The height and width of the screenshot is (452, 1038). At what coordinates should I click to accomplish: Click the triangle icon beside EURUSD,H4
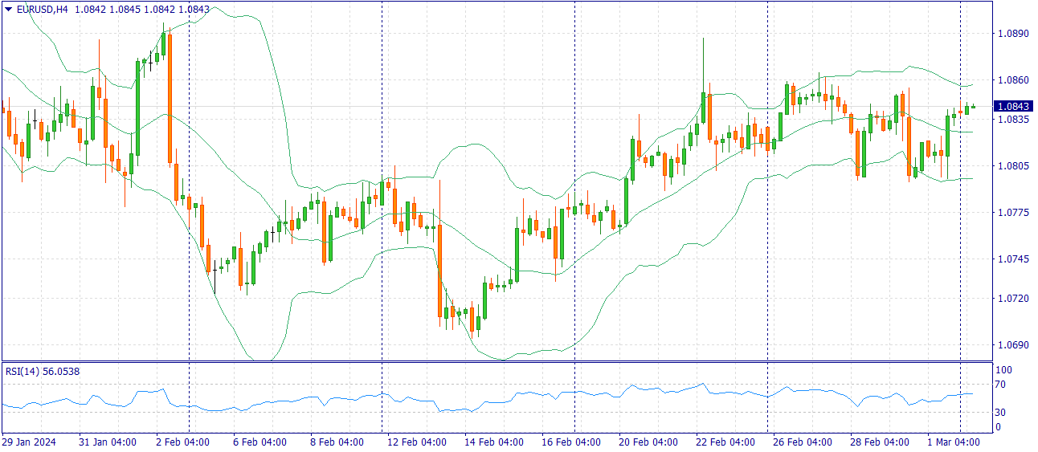[x=8, y=9]
